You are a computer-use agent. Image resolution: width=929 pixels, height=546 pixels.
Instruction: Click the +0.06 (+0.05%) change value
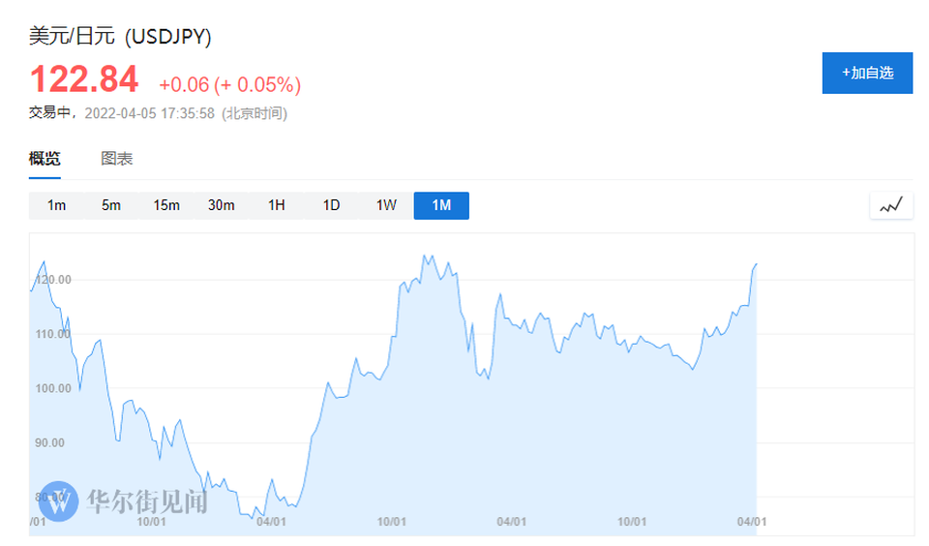tap(230, 85)
